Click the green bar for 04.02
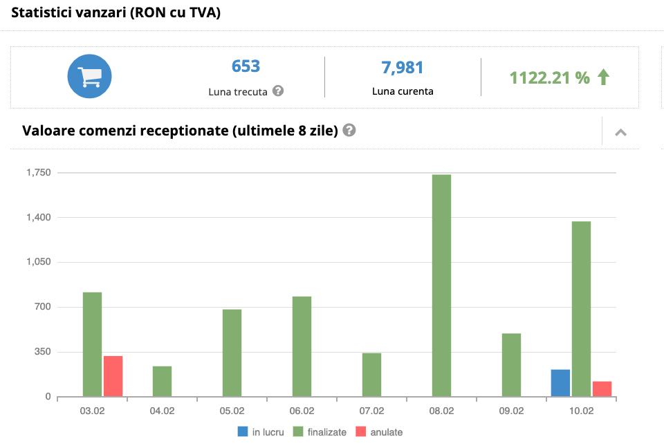 click(x=162, y=381)
